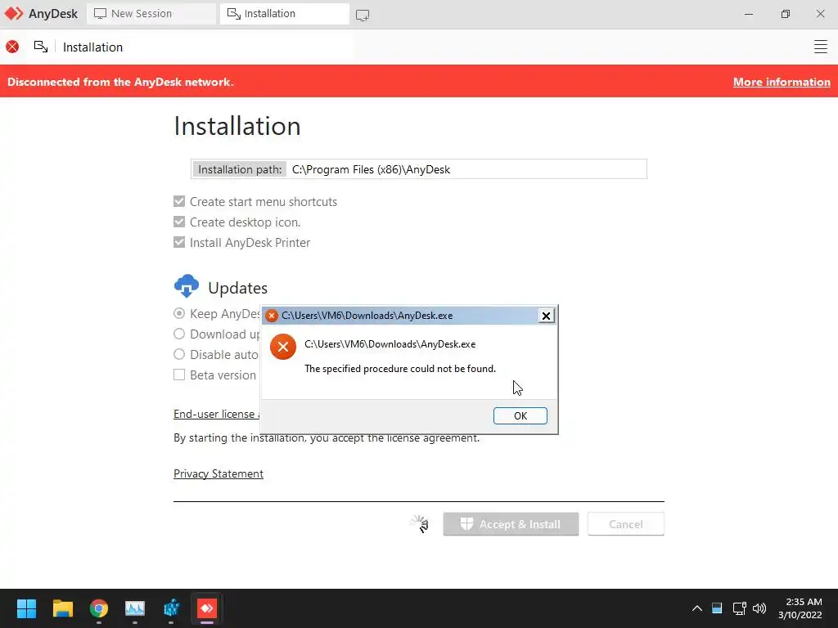Toggle Create desktop icon checkbox

coord(179,222)
